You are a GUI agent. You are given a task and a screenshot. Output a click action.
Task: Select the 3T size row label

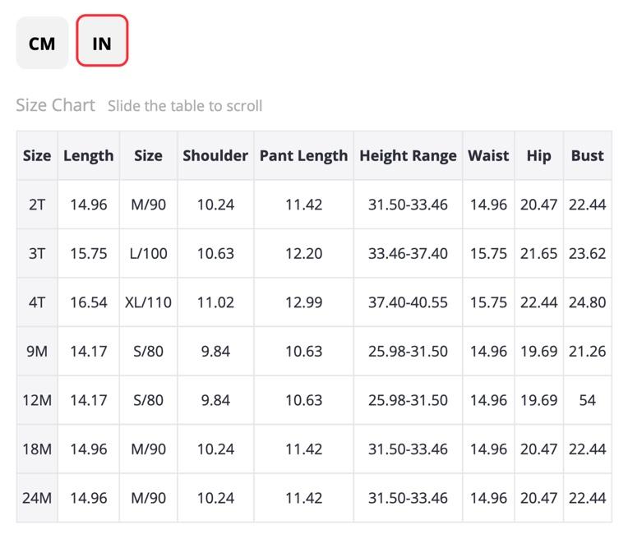(x=37, y=254)
